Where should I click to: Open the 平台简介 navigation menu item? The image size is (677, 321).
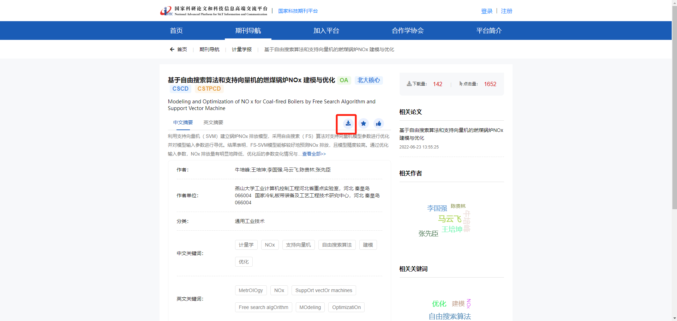point(489,31)
